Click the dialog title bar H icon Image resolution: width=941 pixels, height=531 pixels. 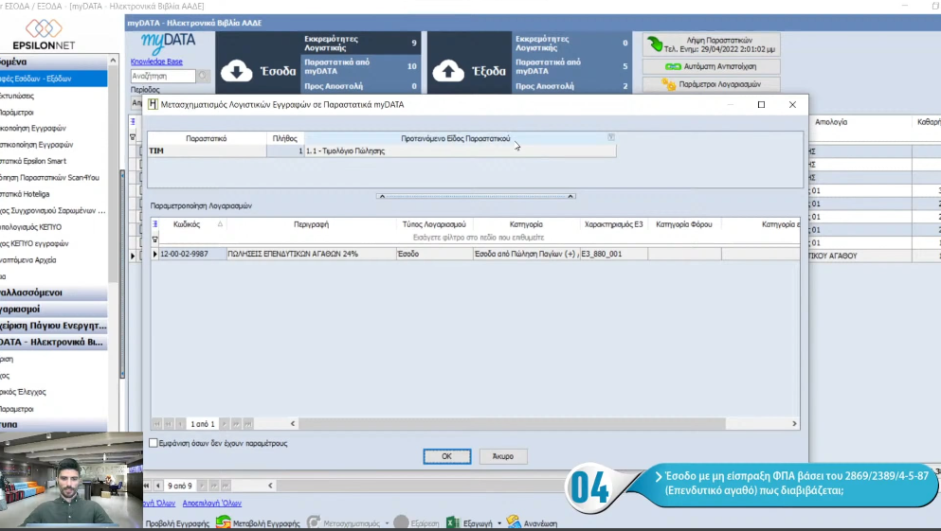pos(153,104)
